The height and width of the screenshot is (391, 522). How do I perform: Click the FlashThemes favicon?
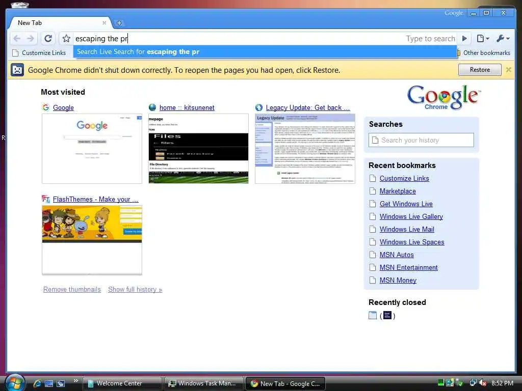(x=46, y=199)
